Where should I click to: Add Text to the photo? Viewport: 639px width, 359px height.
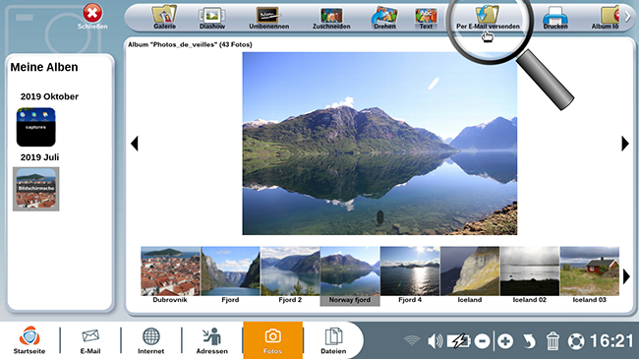pos(426,17)
